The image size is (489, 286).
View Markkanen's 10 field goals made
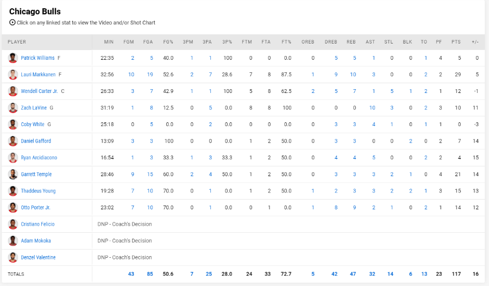(131, 74)
